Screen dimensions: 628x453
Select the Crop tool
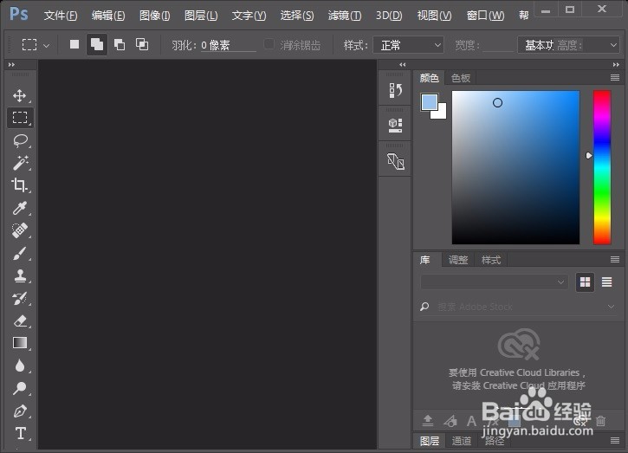pyautogui.click(x=20, y=184)
